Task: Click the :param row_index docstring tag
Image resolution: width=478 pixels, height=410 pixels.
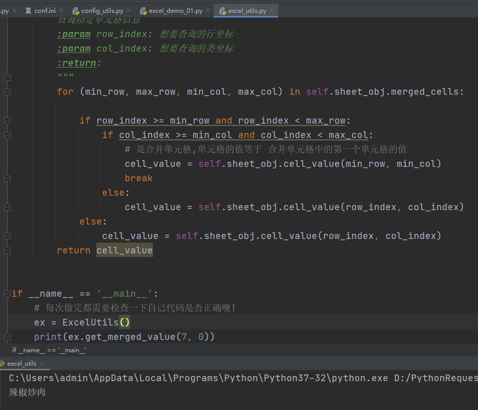Action: coord(74,34)
